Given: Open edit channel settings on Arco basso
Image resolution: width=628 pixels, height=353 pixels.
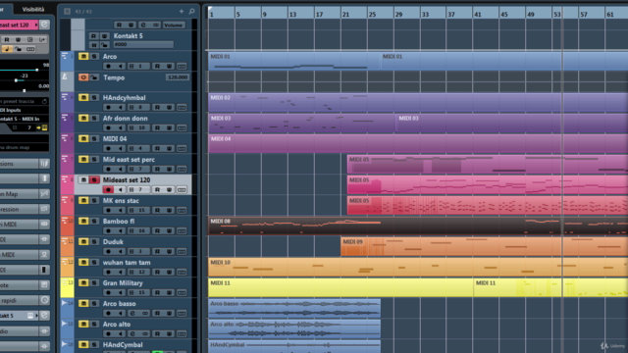Looking at the screenshot, I should coord(132,314).
